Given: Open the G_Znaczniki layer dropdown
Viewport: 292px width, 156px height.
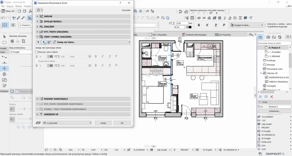Looking at the screenshot, I should pyautogui.click(x=67, y=123).
